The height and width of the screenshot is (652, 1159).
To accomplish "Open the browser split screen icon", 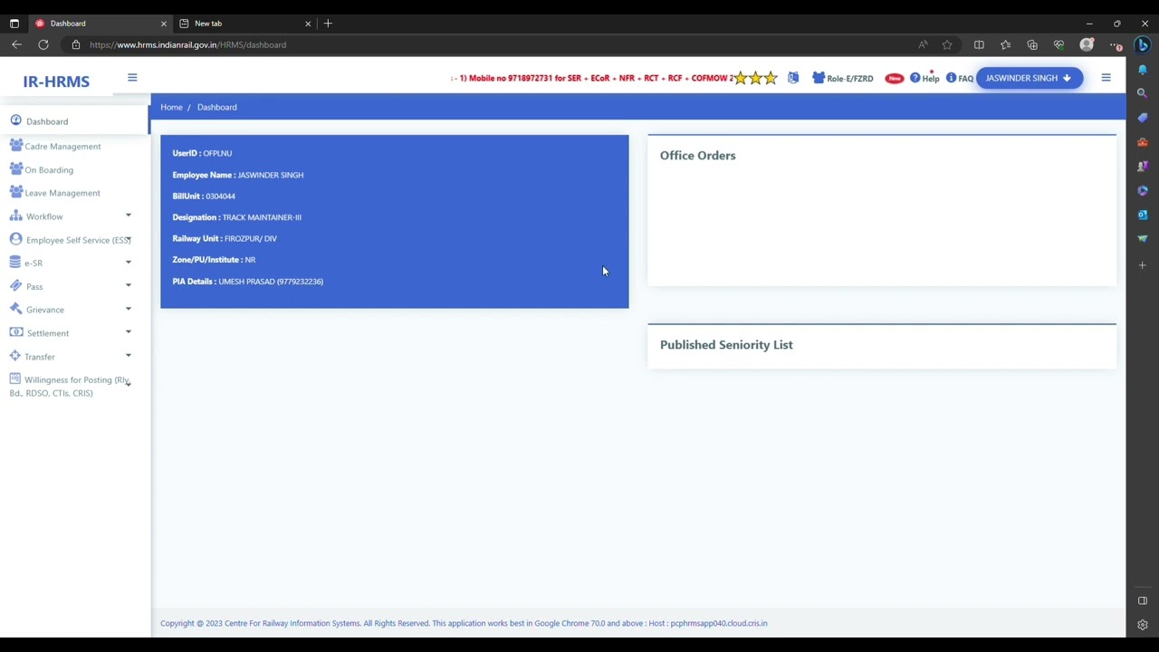I will pos(979,44).
